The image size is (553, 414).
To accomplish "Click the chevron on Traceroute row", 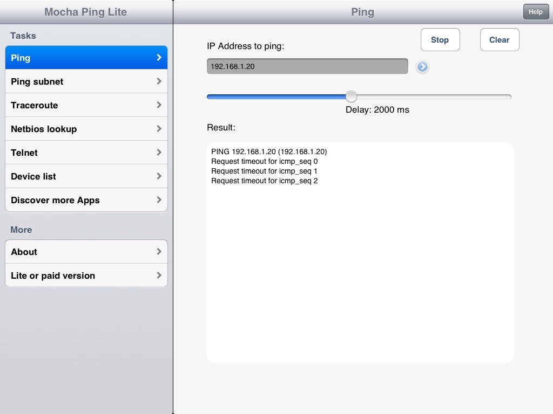I will [x=159, y=105].
